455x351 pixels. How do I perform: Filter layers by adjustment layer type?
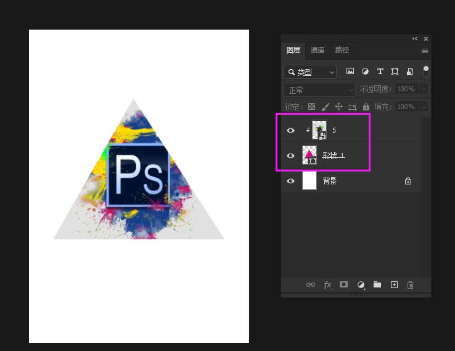[365, 71]
